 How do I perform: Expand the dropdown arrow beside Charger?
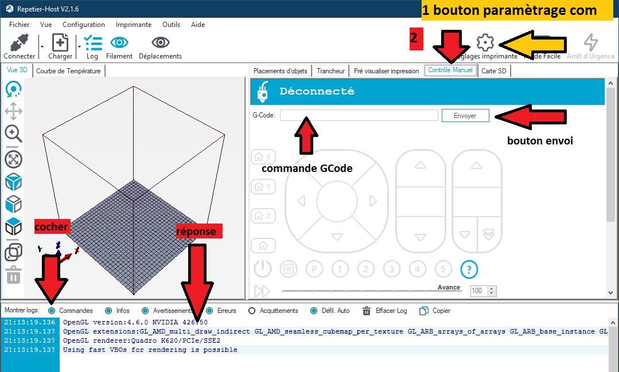(x=79, y=46)
